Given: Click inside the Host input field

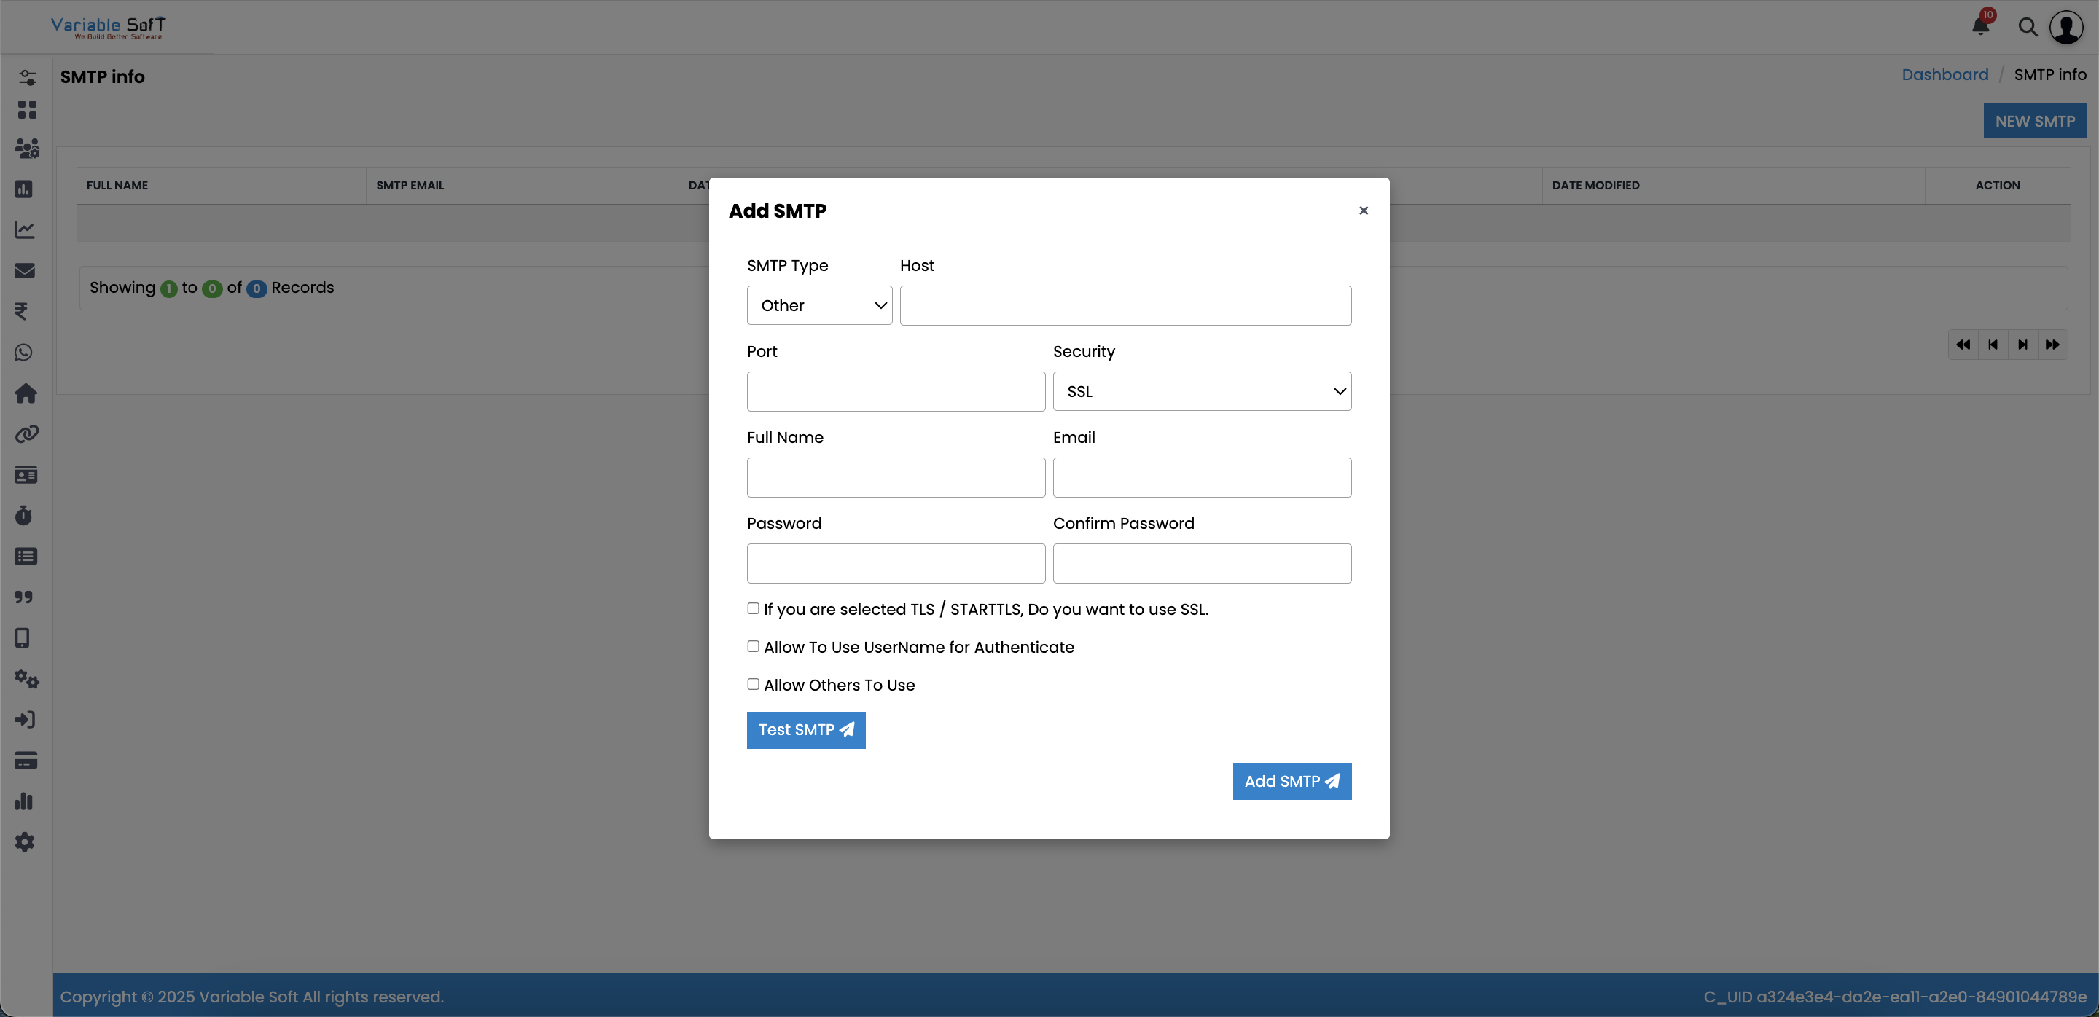Looking at the screenshot, I should (1125, 305).
